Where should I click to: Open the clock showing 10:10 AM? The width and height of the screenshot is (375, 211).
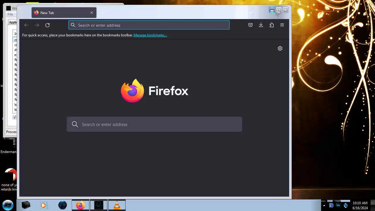point(360,205)
